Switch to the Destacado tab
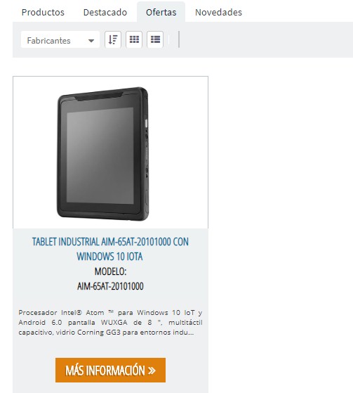Image resolution: width=353 pixels, height=393 pixels. coord(105,12)
